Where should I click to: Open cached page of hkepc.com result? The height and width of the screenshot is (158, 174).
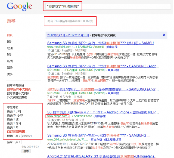(100, 116)
